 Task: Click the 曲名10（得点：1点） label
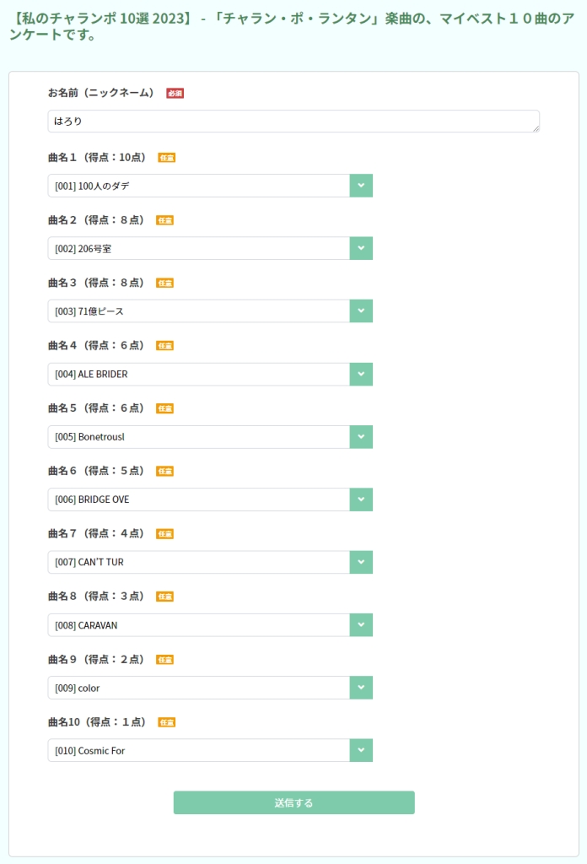[x=97, y=722]
